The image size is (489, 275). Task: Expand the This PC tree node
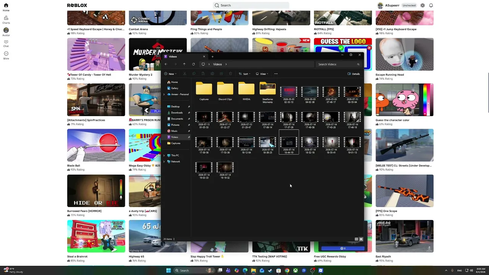tap(164, 155)
